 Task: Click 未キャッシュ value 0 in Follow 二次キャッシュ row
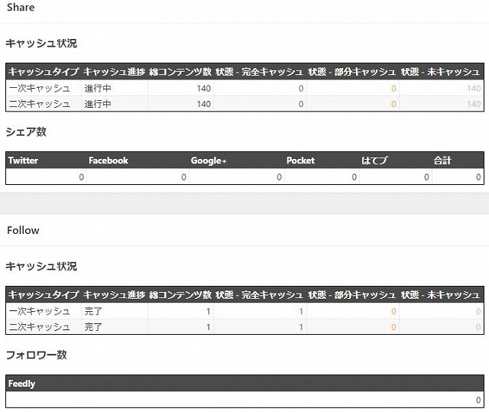(478, 327)
